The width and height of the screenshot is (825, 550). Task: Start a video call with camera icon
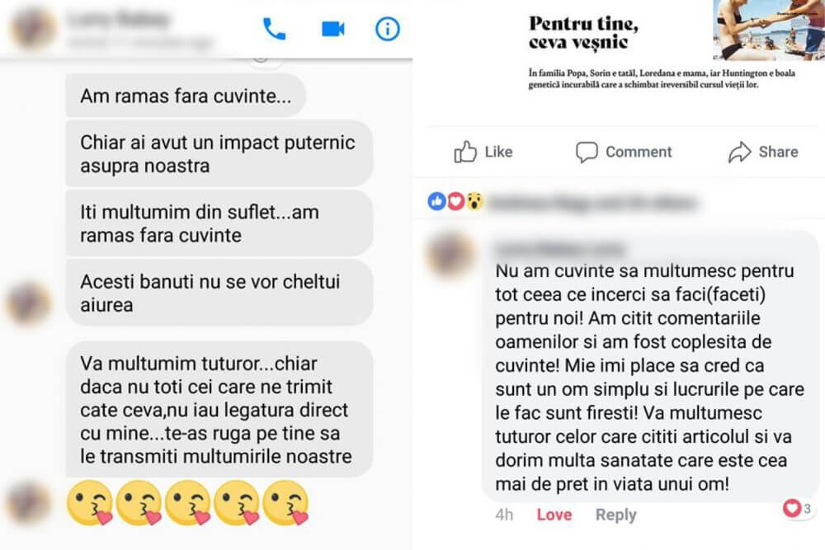pos(332,29)
